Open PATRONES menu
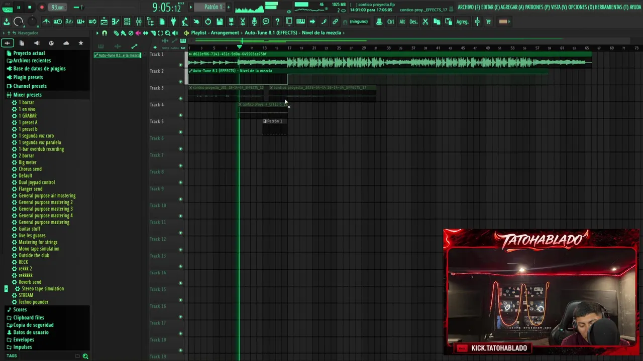The image size is (643, 361). (x=538, y=8)
